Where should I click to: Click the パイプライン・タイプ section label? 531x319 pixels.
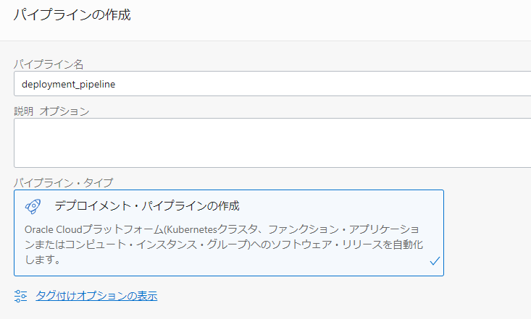tap(64, 182)
